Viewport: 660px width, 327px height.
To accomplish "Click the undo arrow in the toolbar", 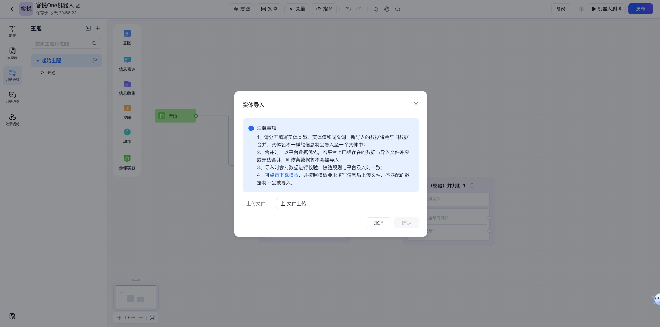I will tap(348, 9).
